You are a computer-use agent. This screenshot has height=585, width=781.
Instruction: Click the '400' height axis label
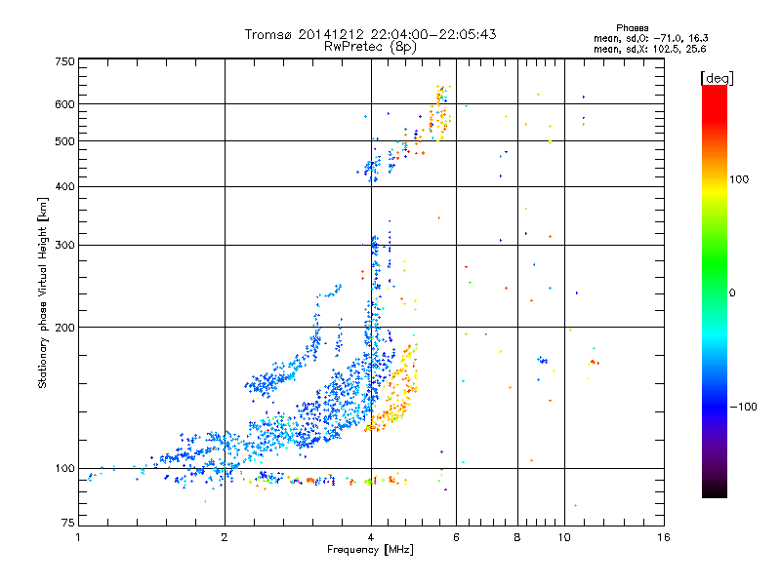pos(64,187)
